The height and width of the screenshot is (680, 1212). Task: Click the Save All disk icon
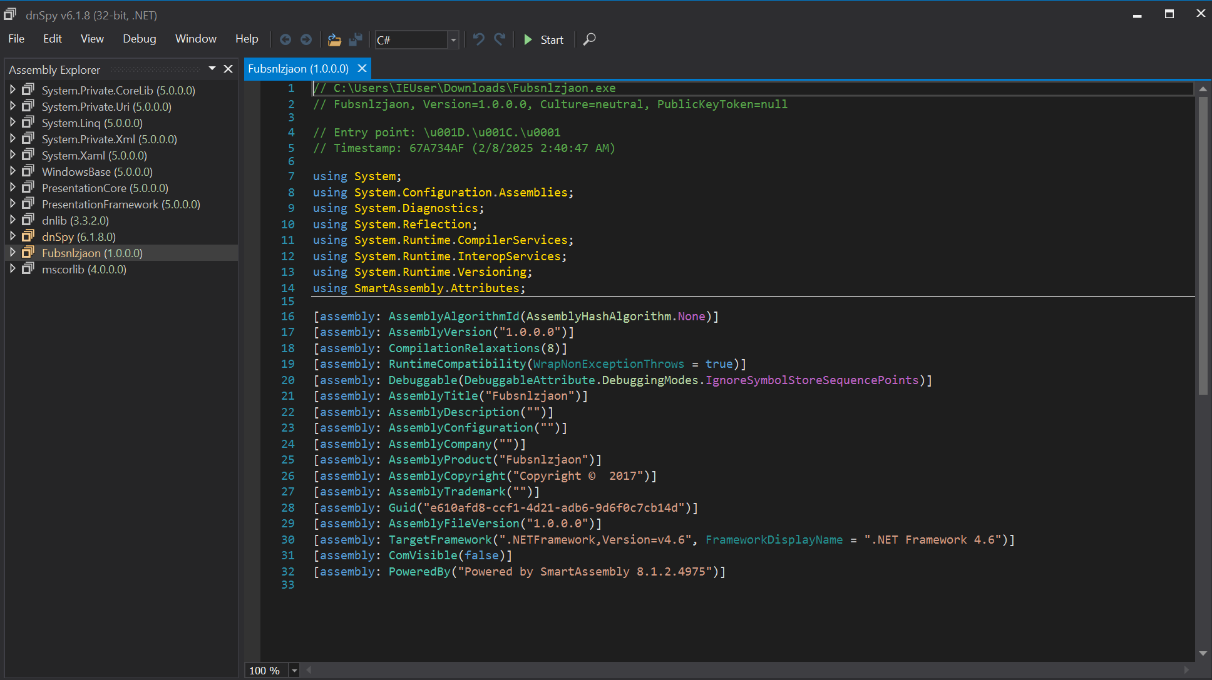(x=356, y=39)
